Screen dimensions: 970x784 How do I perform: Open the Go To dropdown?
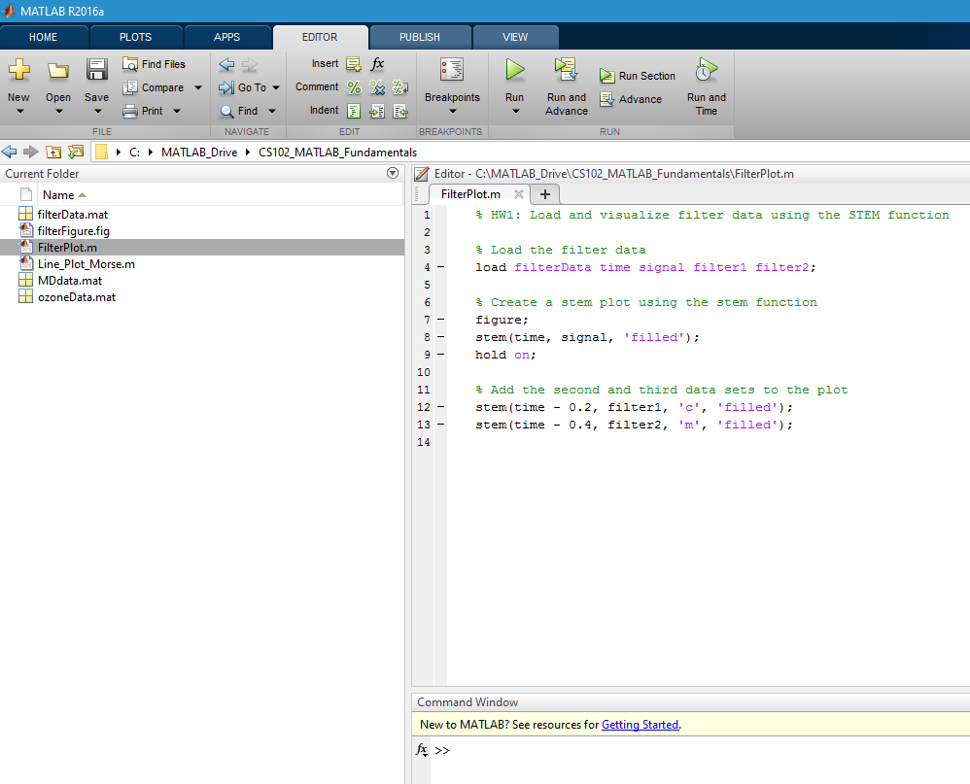[x=275, y=87]
